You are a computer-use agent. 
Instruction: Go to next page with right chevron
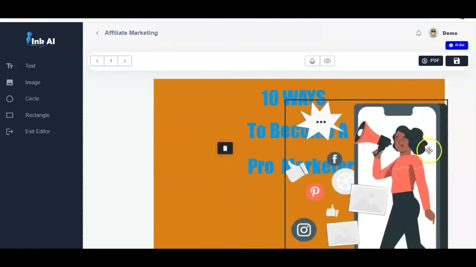pyautogui.click(x=125, y=61)
